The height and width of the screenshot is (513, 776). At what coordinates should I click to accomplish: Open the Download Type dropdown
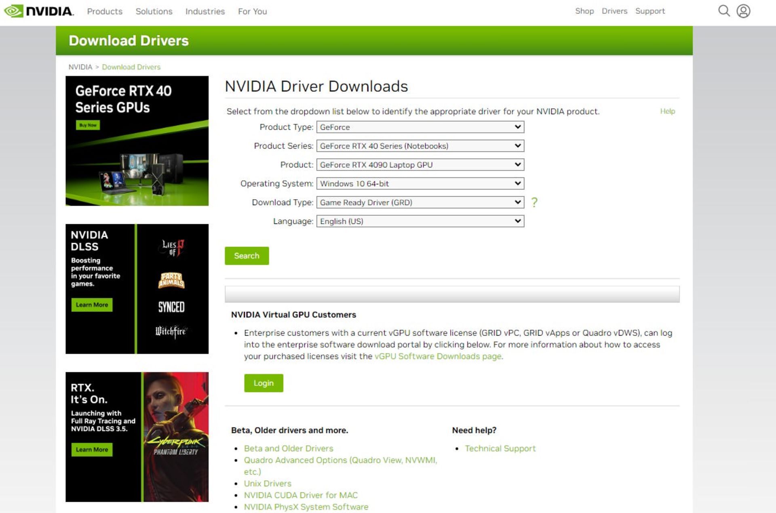[x=420, y=202]
